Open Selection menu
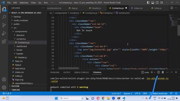The image size is (180, 101). (24, 3)
